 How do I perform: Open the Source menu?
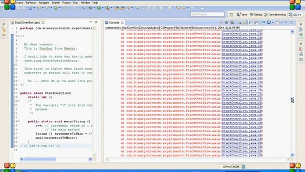coord(19,2)
